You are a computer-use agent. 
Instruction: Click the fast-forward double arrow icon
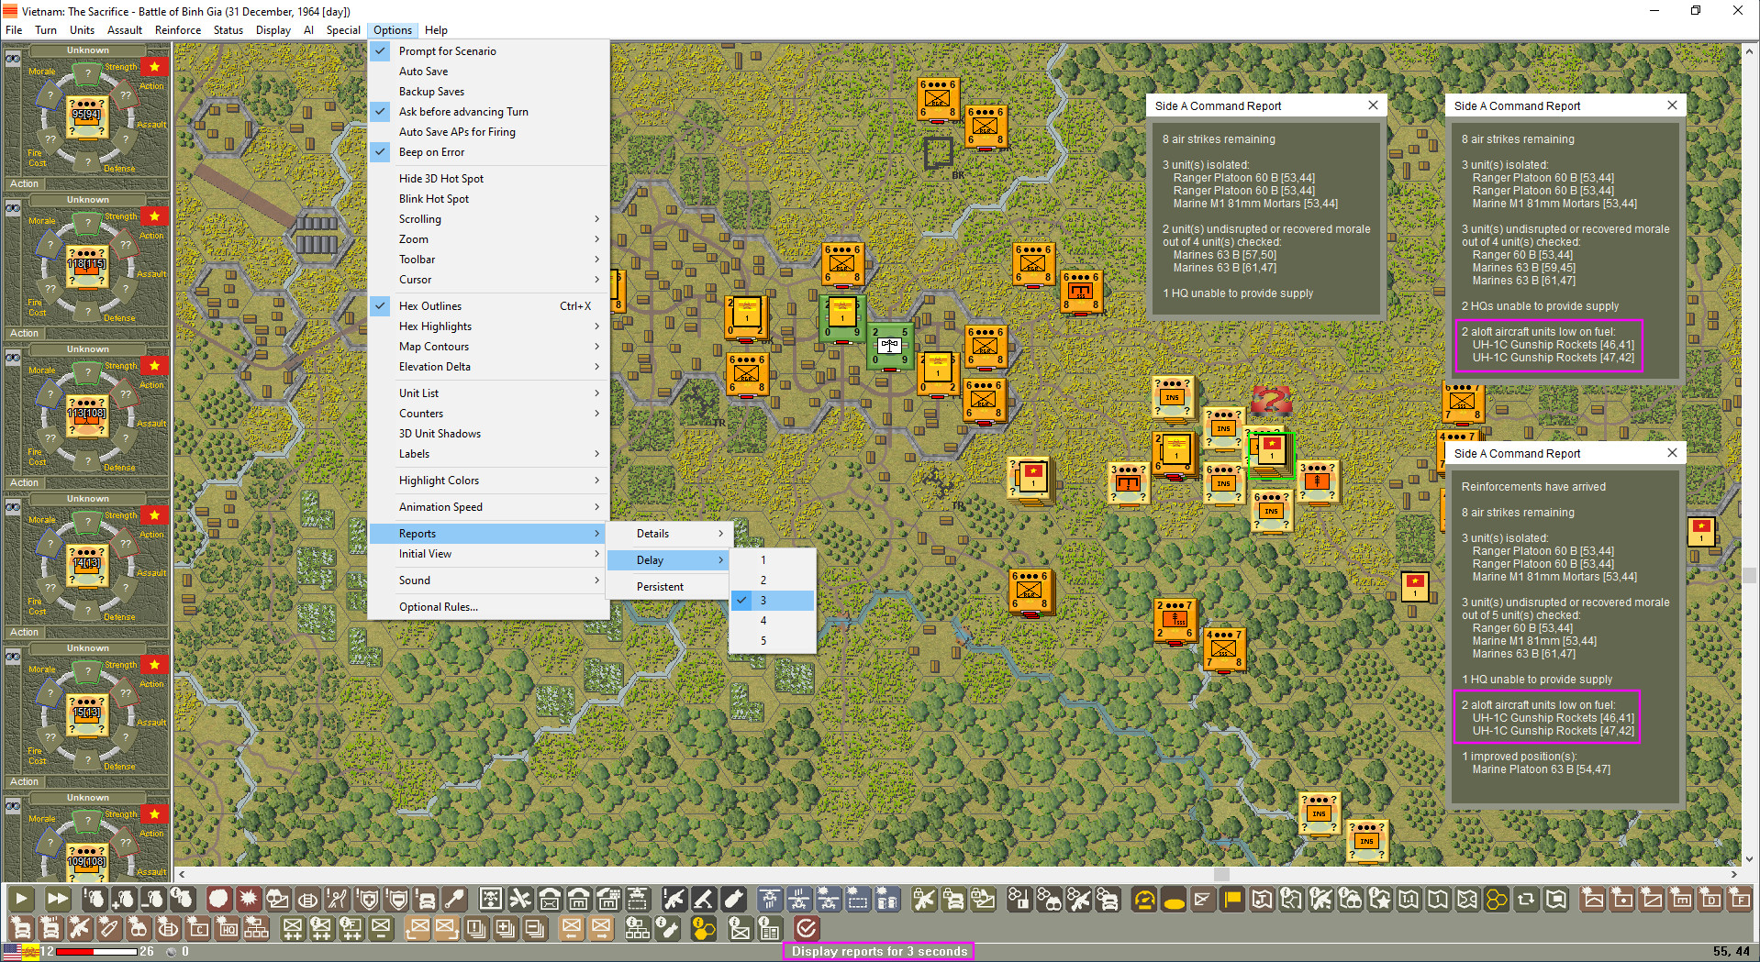(57, 900)
